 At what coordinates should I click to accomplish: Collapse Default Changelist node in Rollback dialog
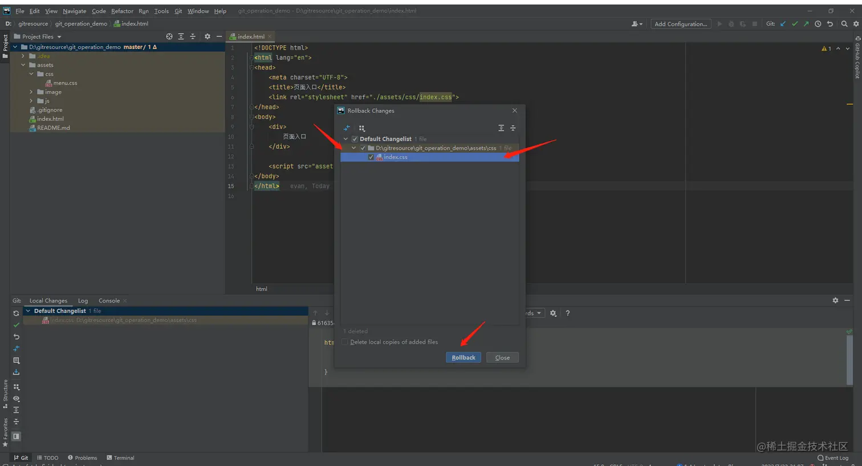345,139
